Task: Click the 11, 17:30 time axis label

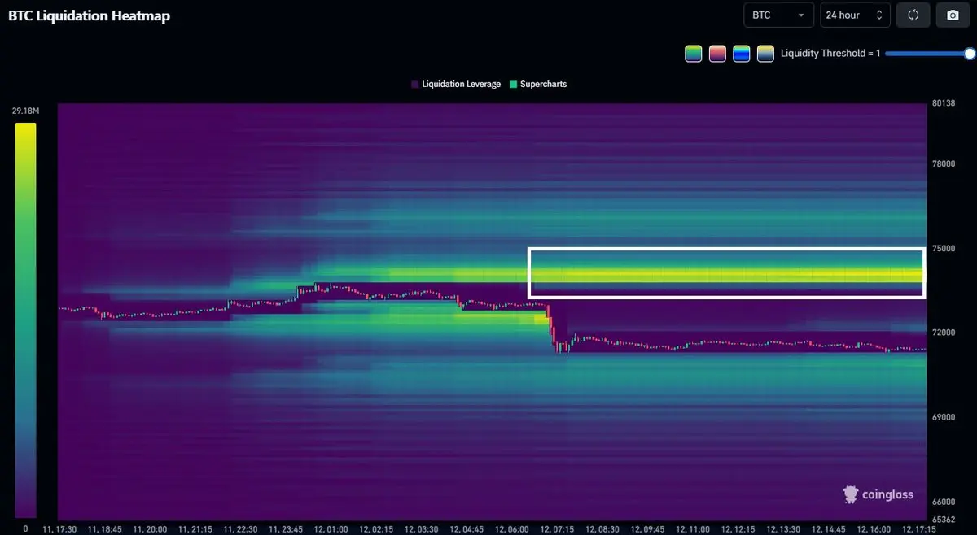Action: click(59, 528)
